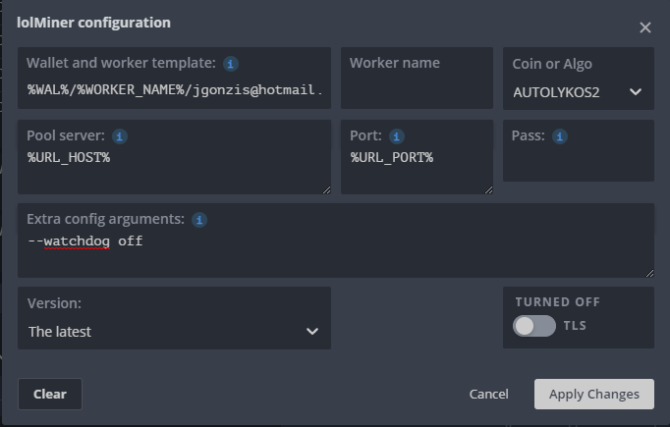Grab the Pool server textarea resize handle
This screenshot has width=670, height=427.
pyautogui.click(x=326, y=190)
